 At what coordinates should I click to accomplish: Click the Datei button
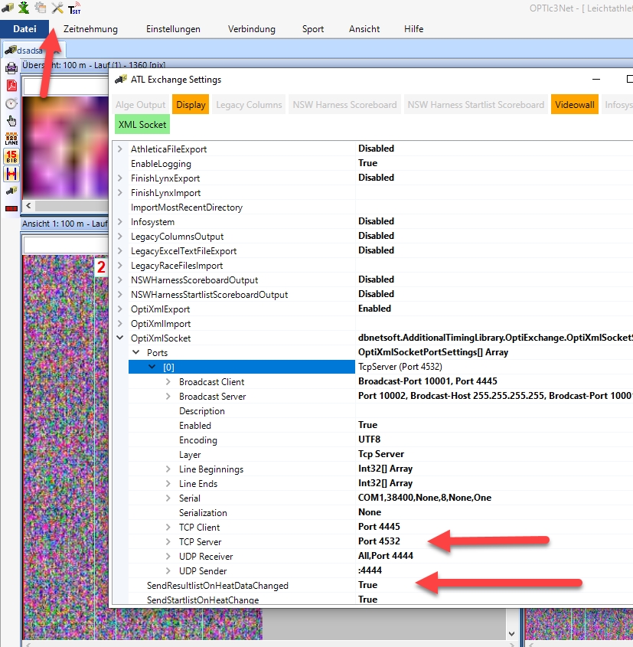click(24, 29)
